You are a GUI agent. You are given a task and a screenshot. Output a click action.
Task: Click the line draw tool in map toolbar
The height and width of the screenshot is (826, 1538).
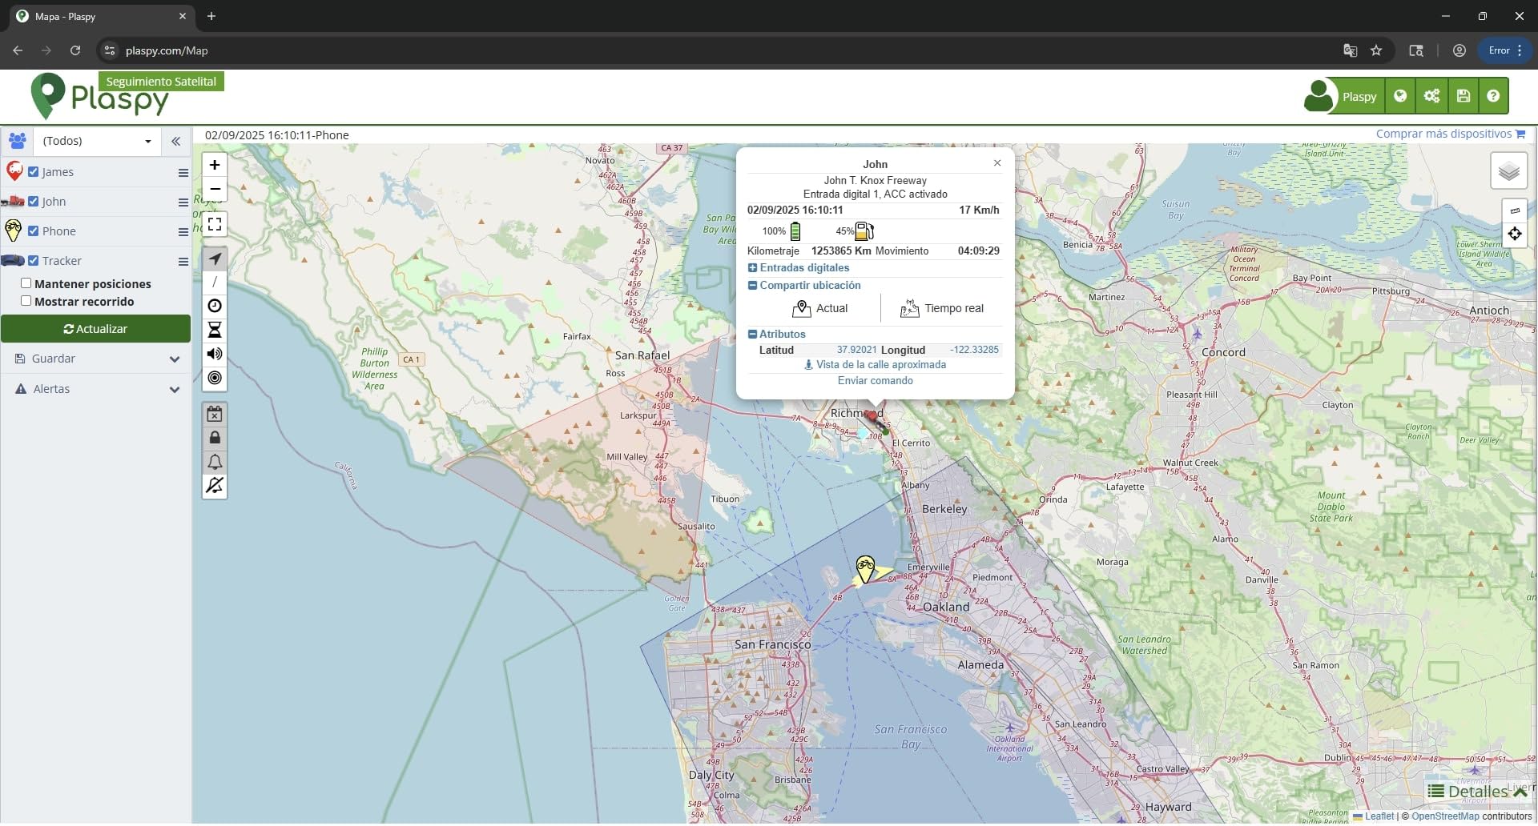pyautogui.click(x=215, y=282)
